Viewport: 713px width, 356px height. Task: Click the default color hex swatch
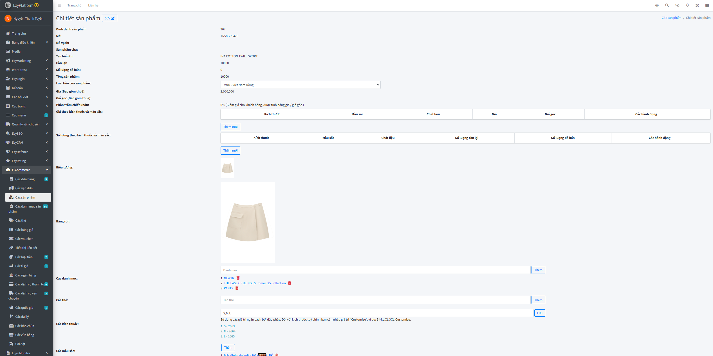[262, 355]
